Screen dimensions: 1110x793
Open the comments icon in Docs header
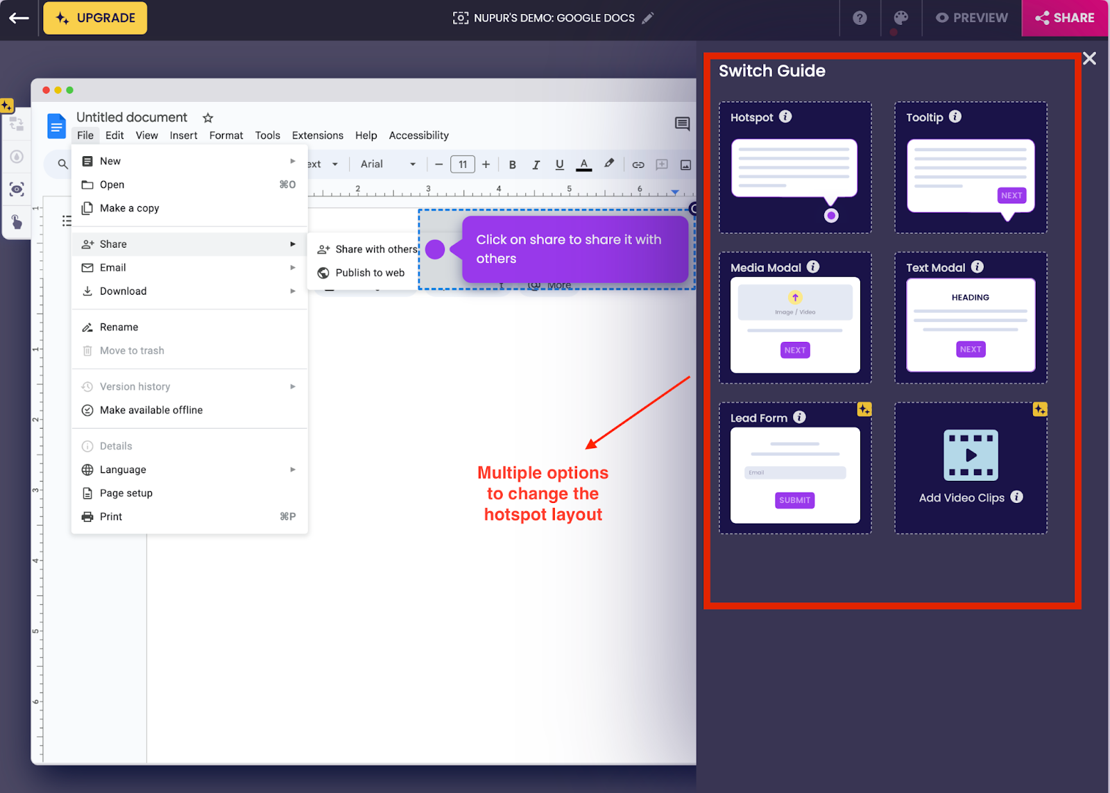(683, 123)
